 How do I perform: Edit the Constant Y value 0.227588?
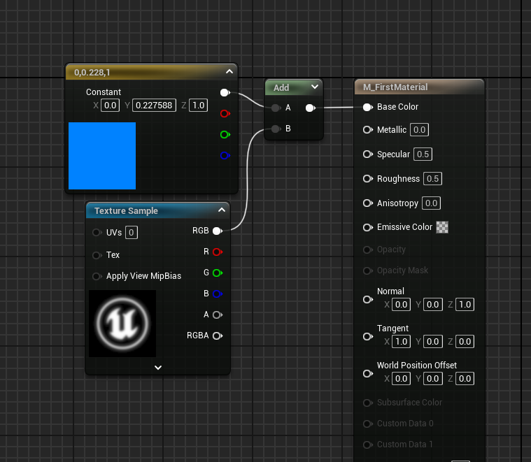pos(154,105)
